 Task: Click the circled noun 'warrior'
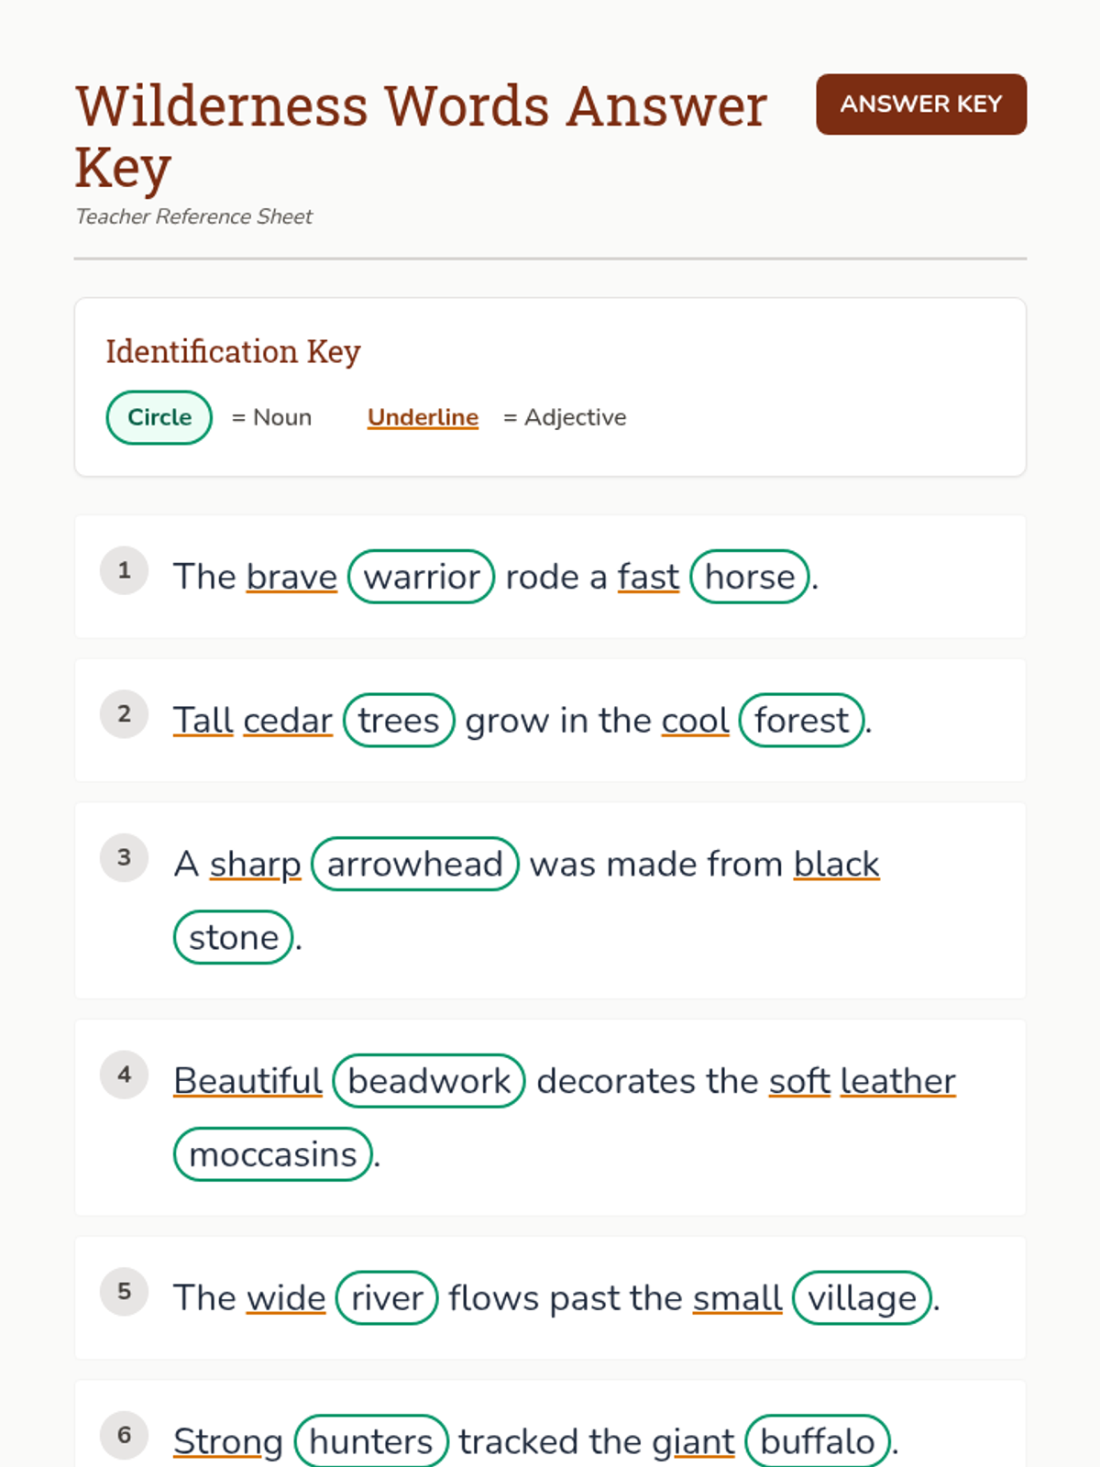422,577
